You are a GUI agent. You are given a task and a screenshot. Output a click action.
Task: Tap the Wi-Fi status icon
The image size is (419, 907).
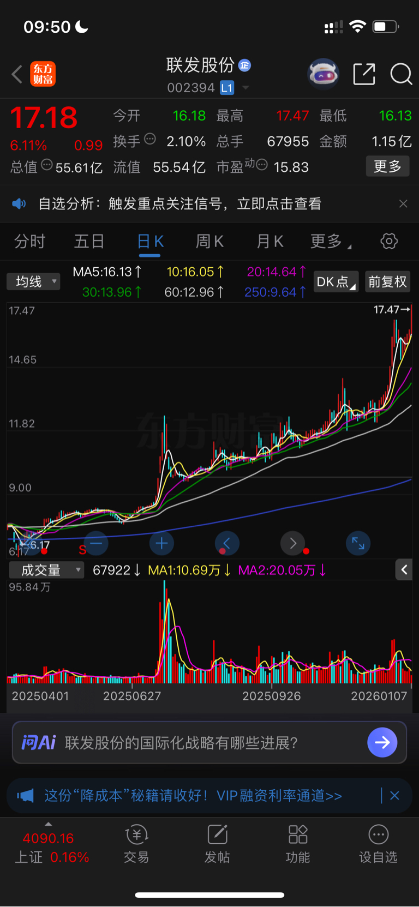[358, 26]
